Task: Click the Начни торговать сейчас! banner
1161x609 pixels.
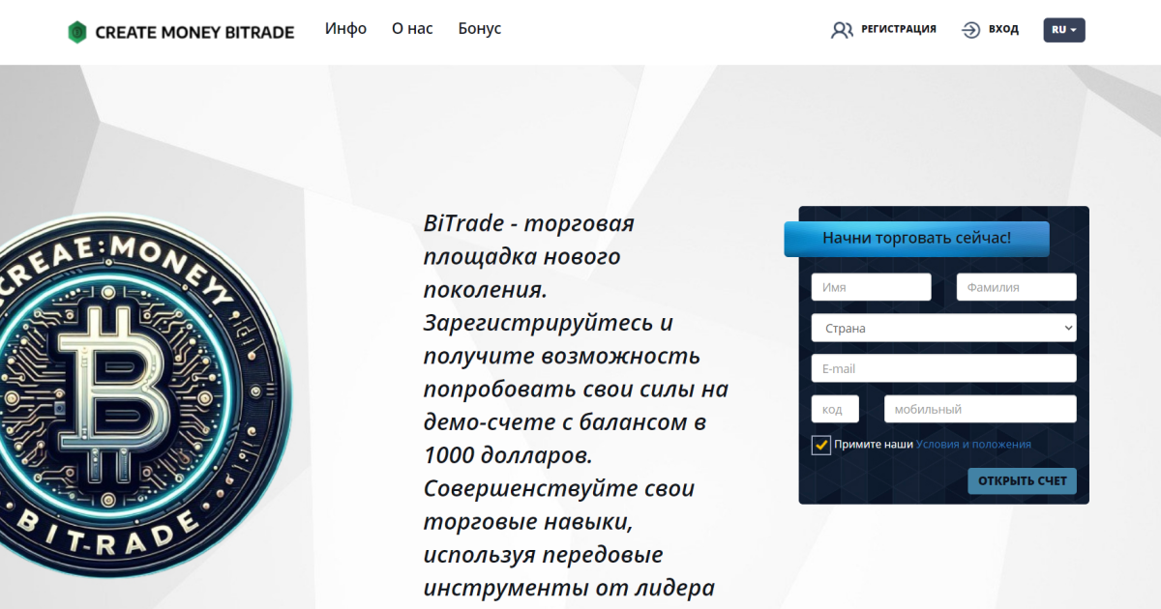Action: (x=916, y=239)
